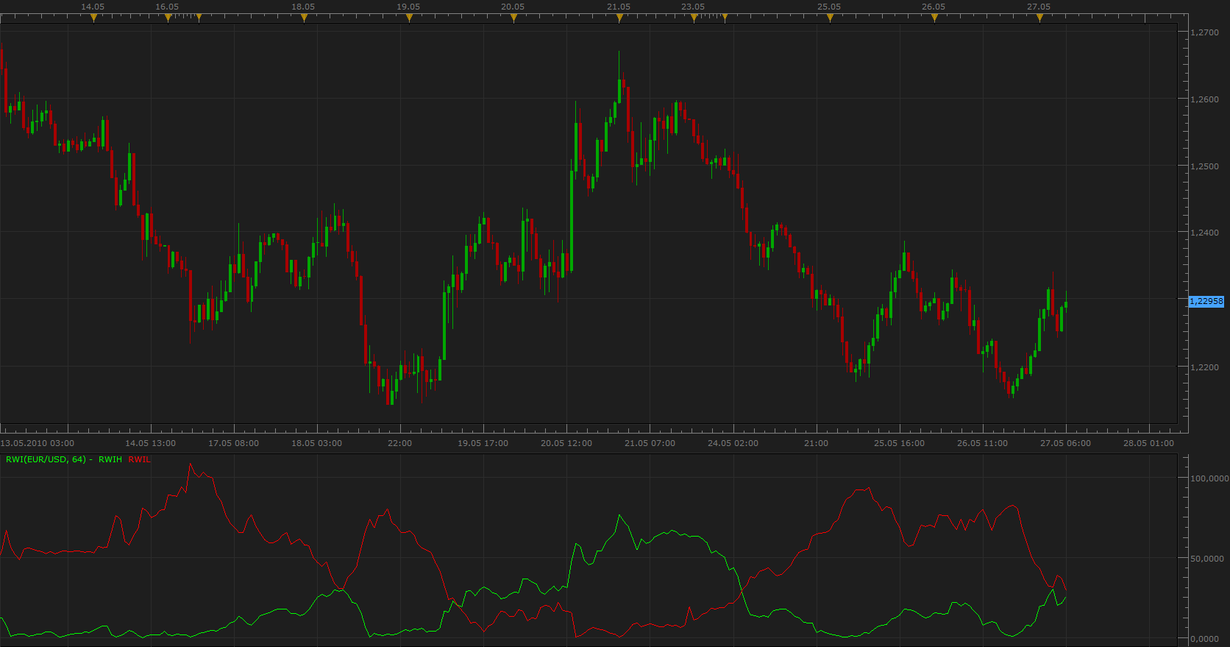This screenshot has height=647, width=1230.
Task: Click the 1,2600 price axis label
Action: tap(1205, 99)
